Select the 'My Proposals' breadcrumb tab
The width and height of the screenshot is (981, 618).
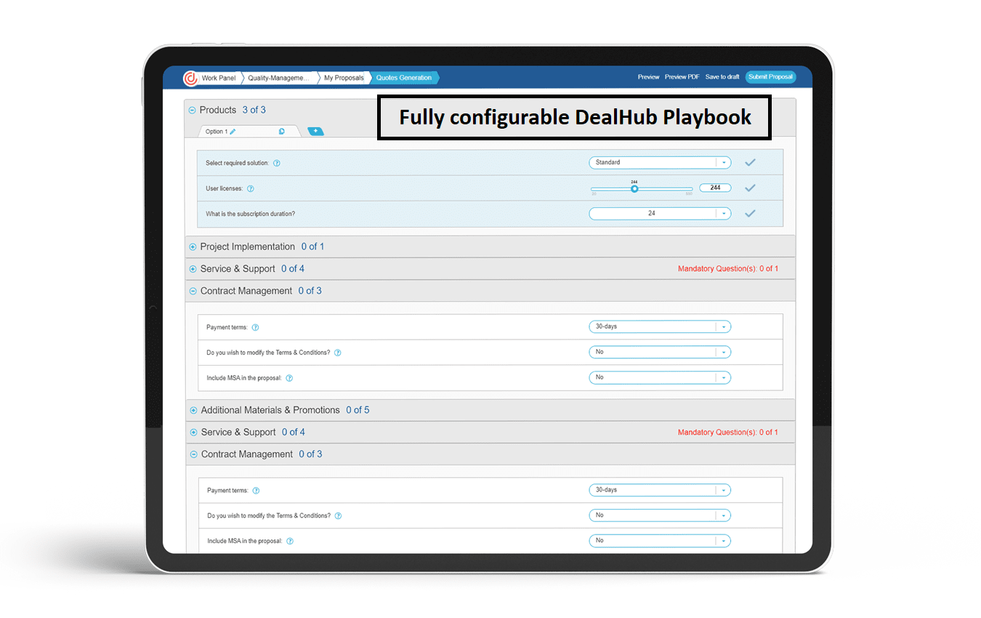[342, 77]
